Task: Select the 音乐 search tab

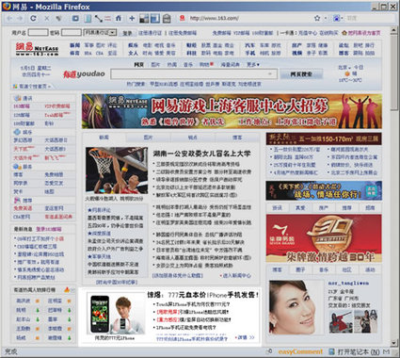Action: click(x=188, y=65)
